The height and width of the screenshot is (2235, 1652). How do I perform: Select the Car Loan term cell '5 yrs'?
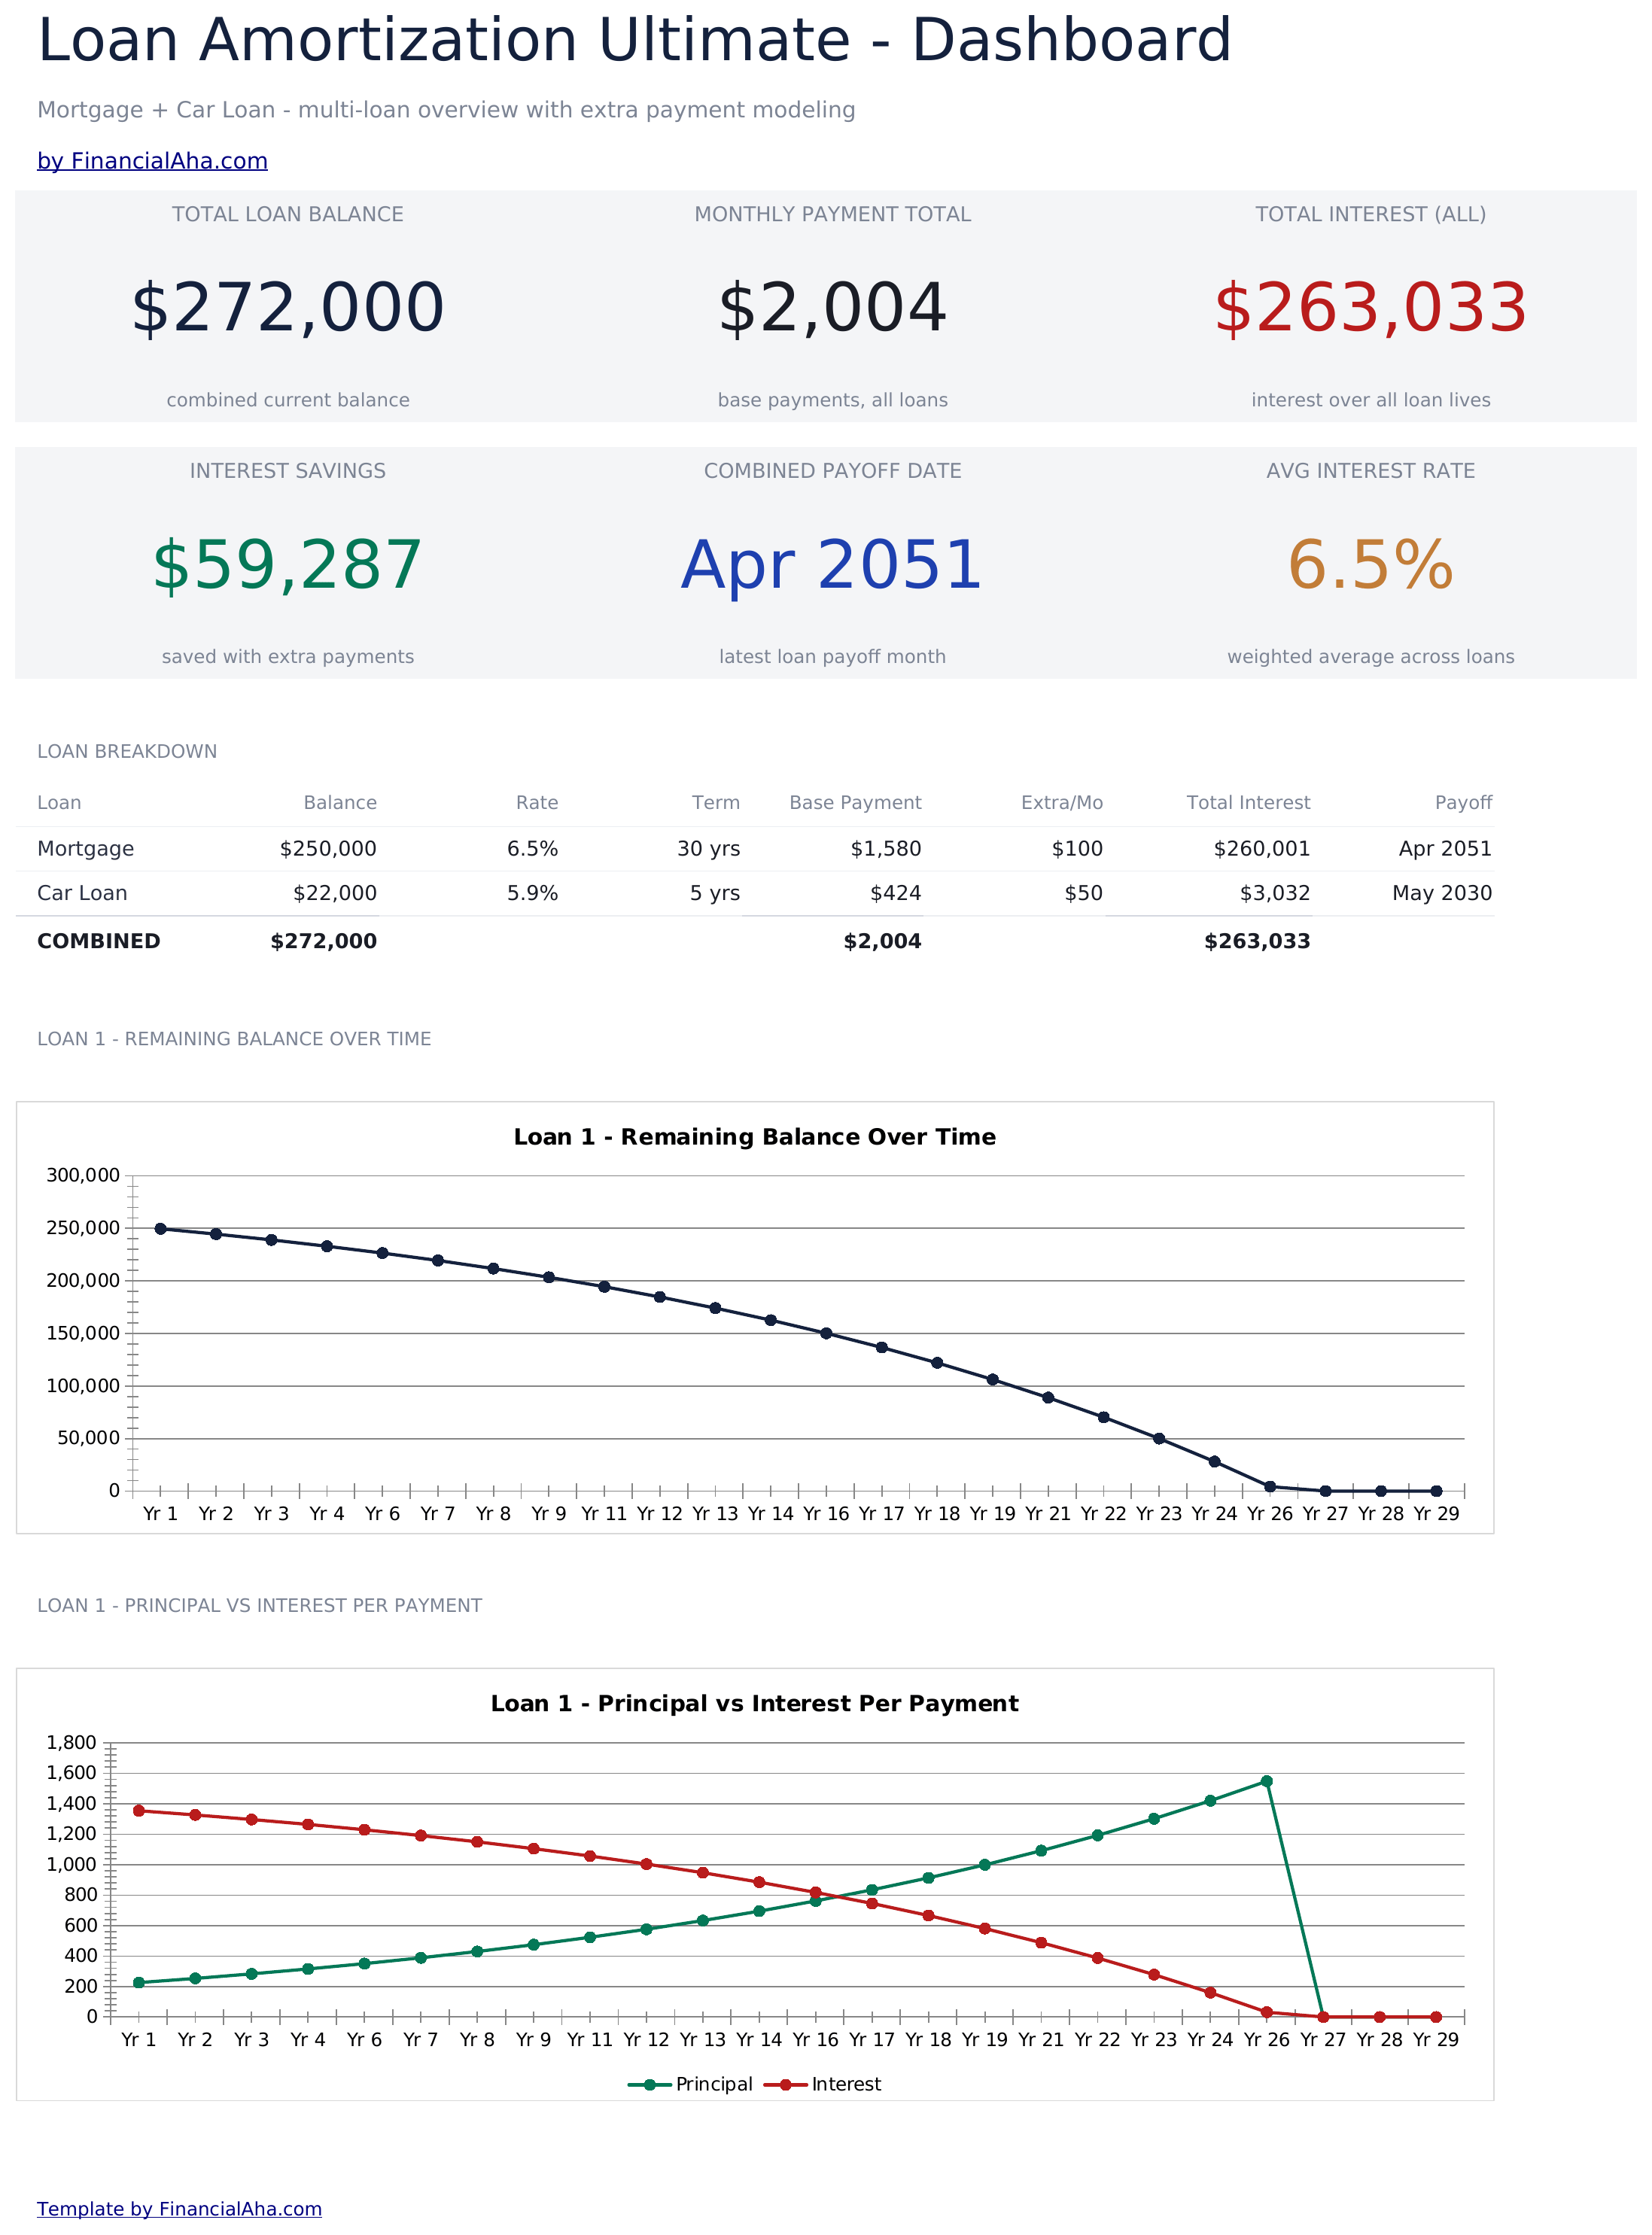click(x=715, y=894)
